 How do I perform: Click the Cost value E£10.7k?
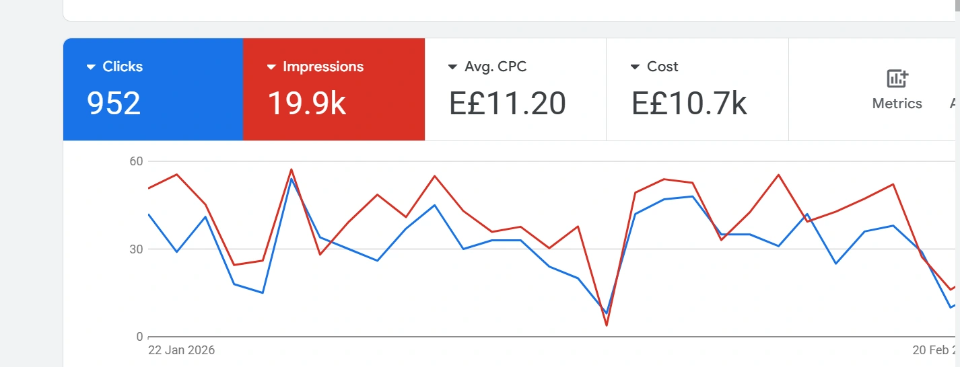(x=689, y=104)
